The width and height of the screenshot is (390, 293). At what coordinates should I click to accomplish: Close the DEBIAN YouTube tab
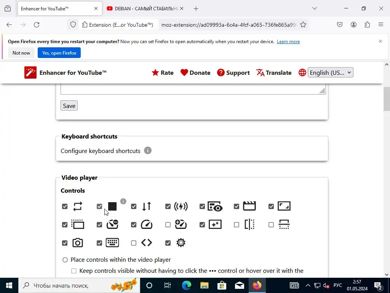coord(182,8)
